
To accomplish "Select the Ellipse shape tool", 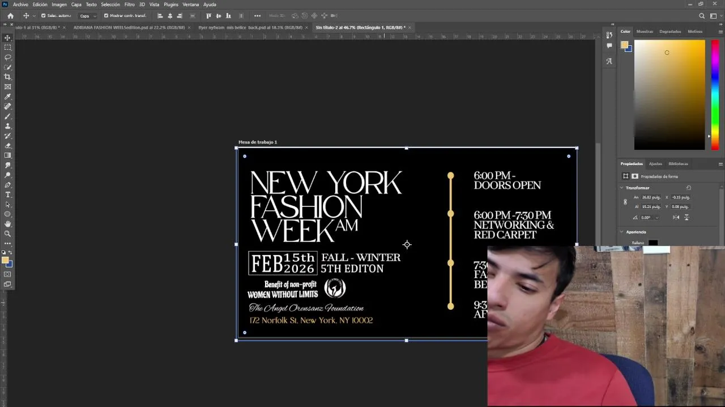I will click(7, 214).
